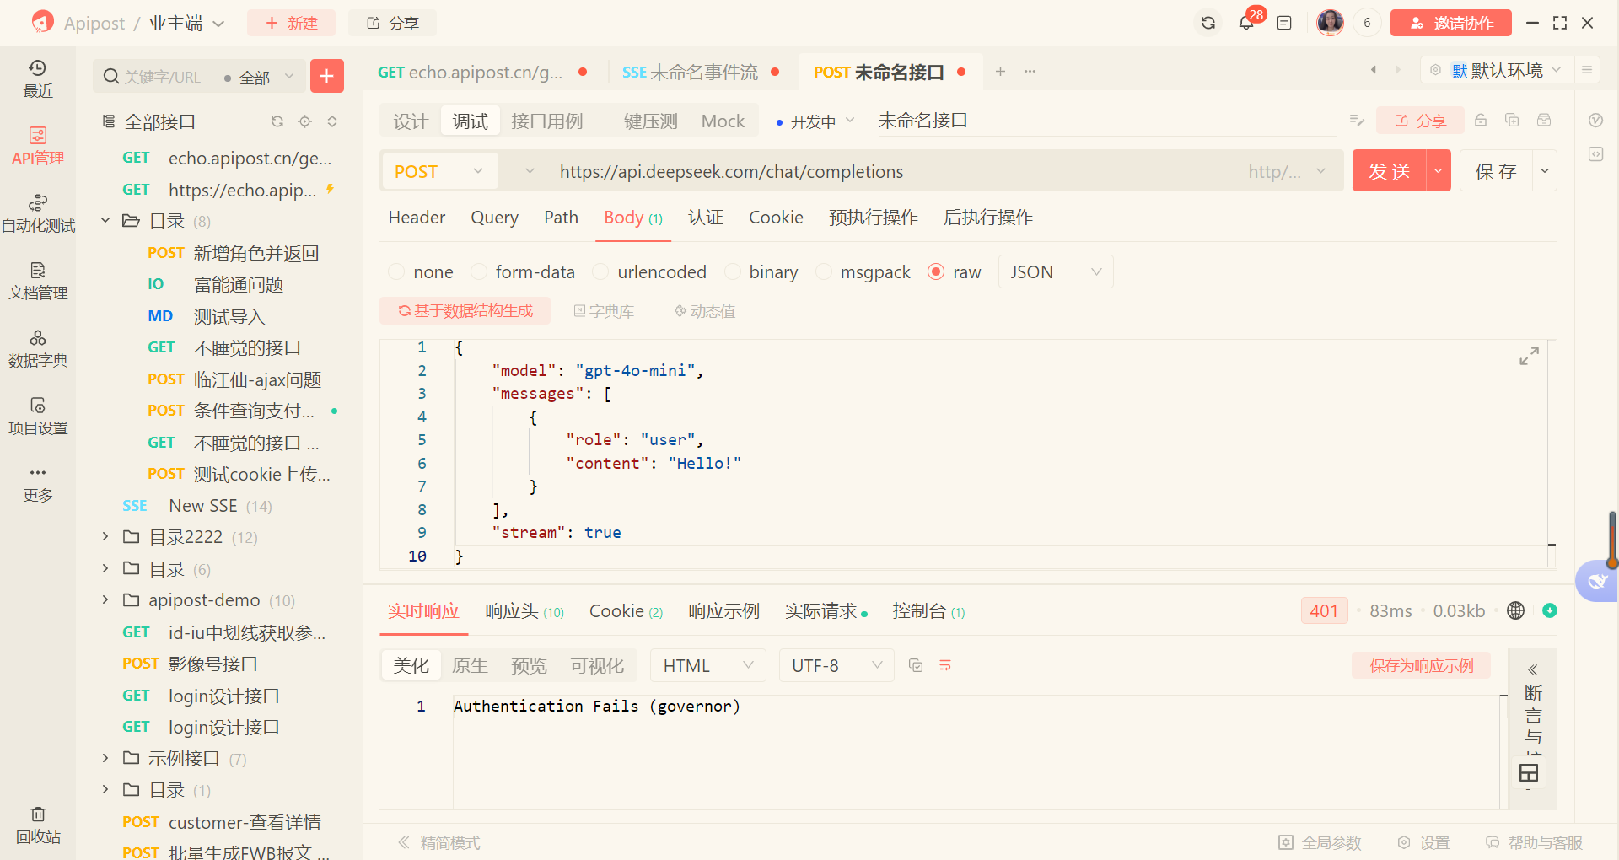
Task: Click the 发送 send button
Action: pos(1390,171)
